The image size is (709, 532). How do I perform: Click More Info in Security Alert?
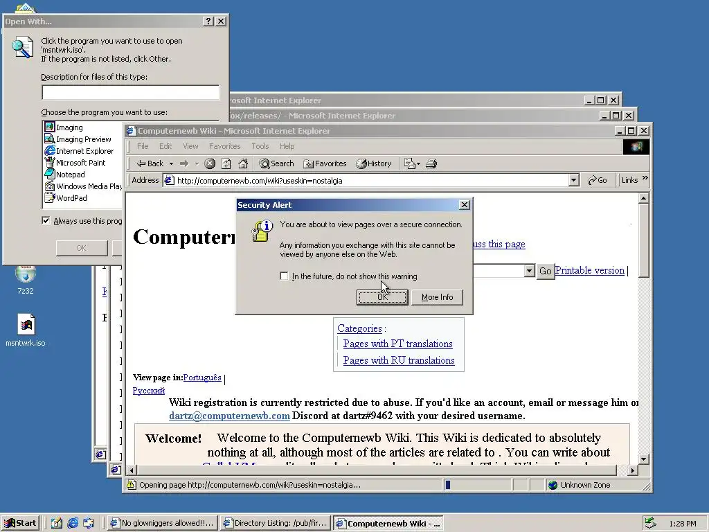[437, 296]
